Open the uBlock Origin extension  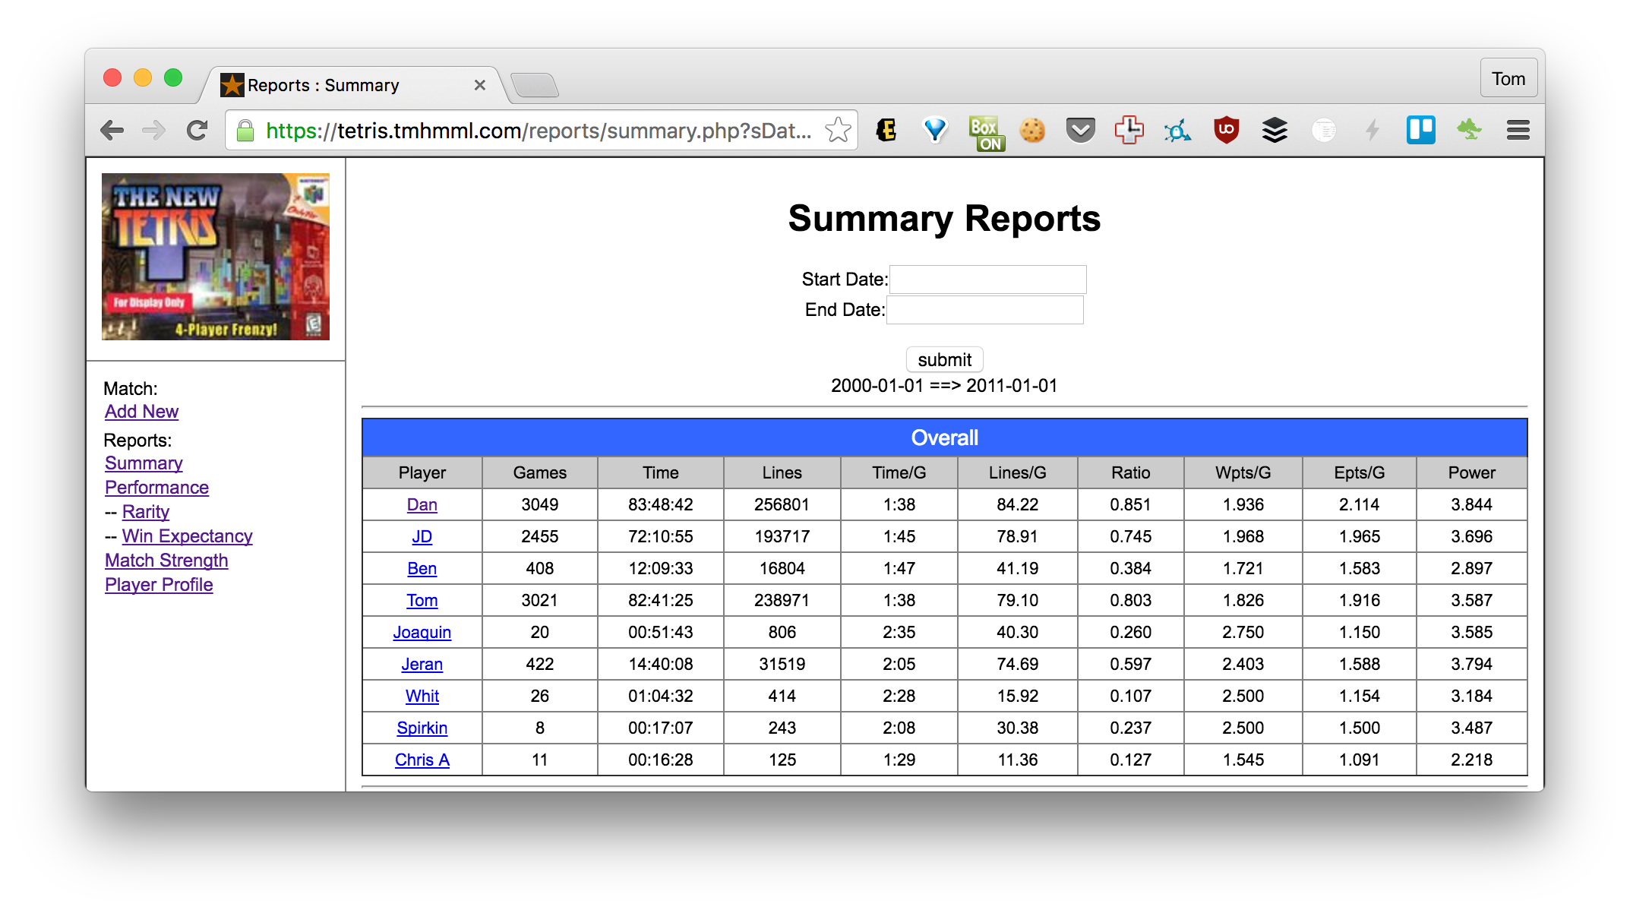click(x=1226, y=131)
